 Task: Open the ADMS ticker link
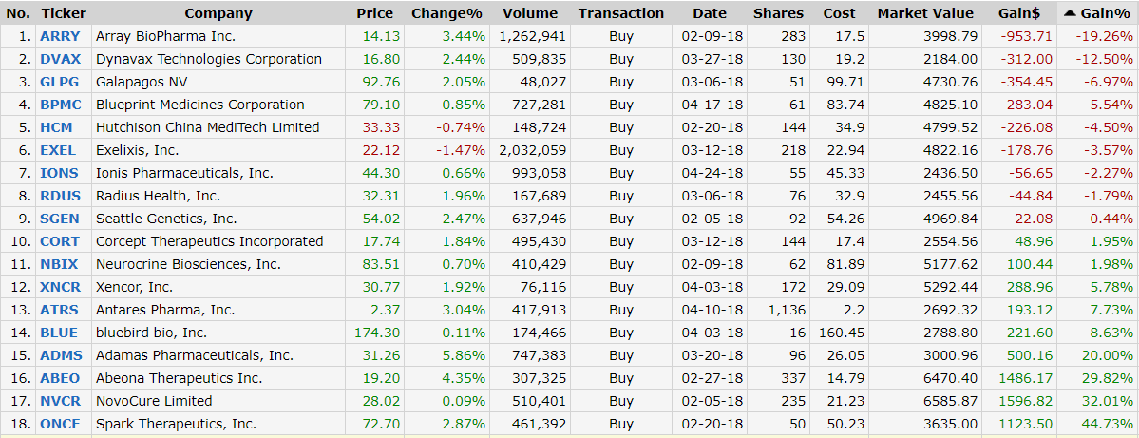(x=62, y=355)
